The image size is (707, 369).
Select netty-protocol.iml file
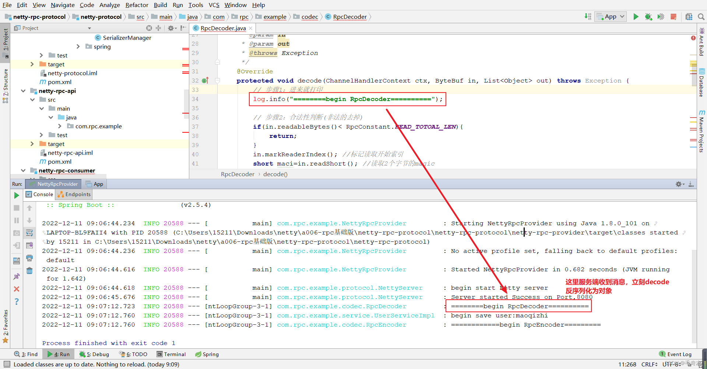(68, 73)
